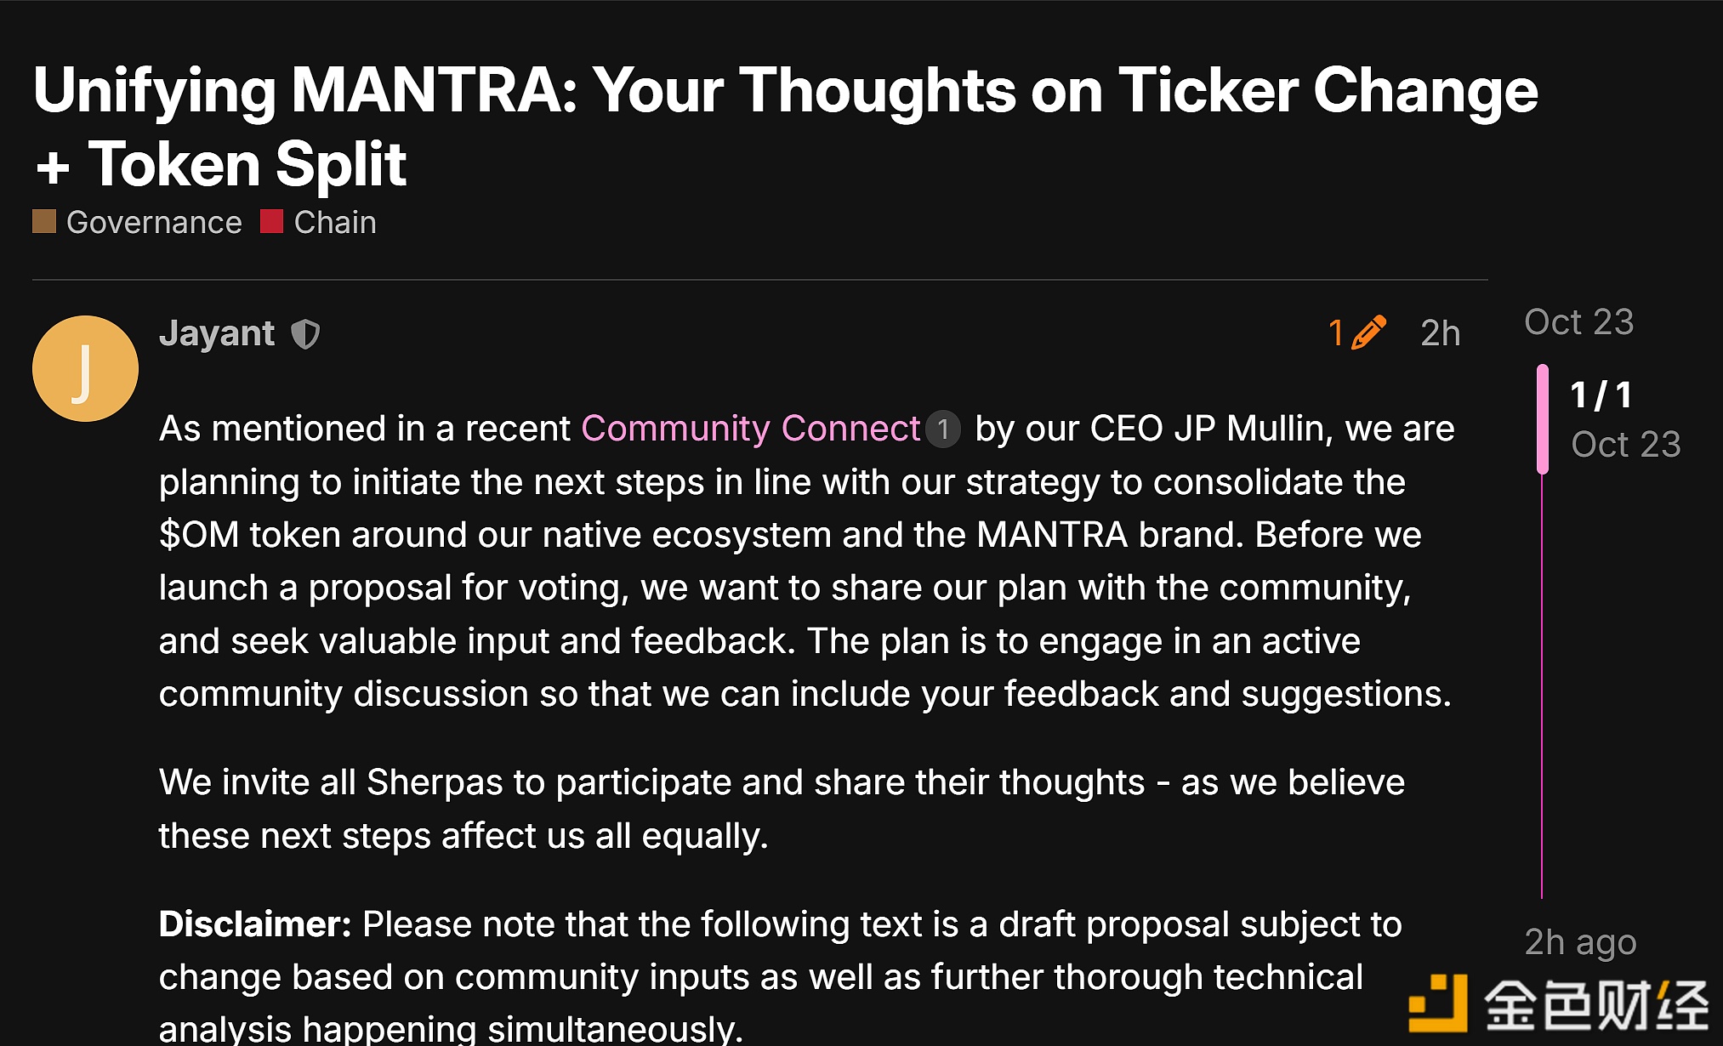Click the brown Governance category square
Viewport: 1723px width, 1046px height.
44,222
